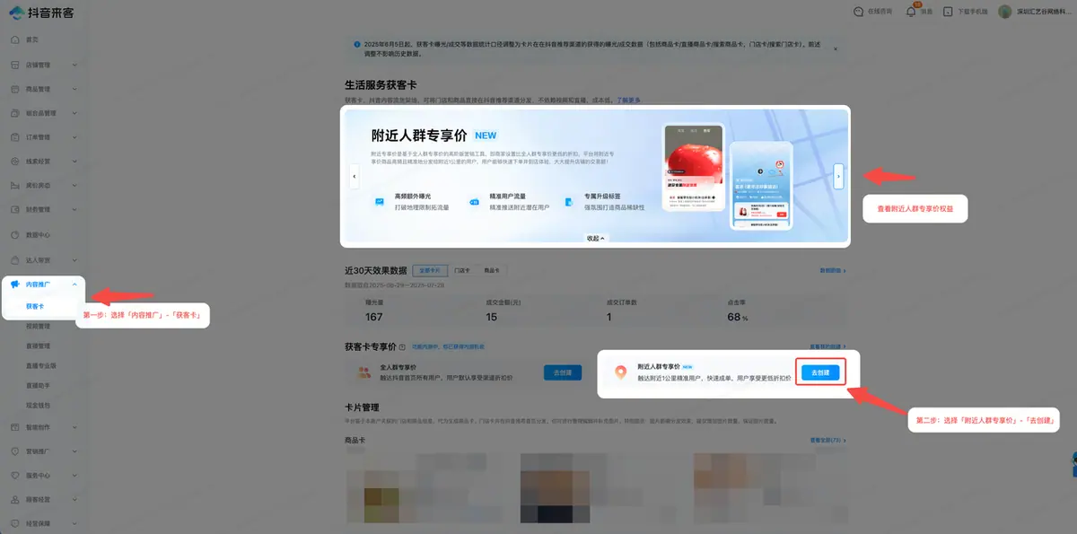Image resolution: width=1077 pixels, height=534 pixels.
Task: Click the 成交金额 value 15
Action: [x=491, y=317]
